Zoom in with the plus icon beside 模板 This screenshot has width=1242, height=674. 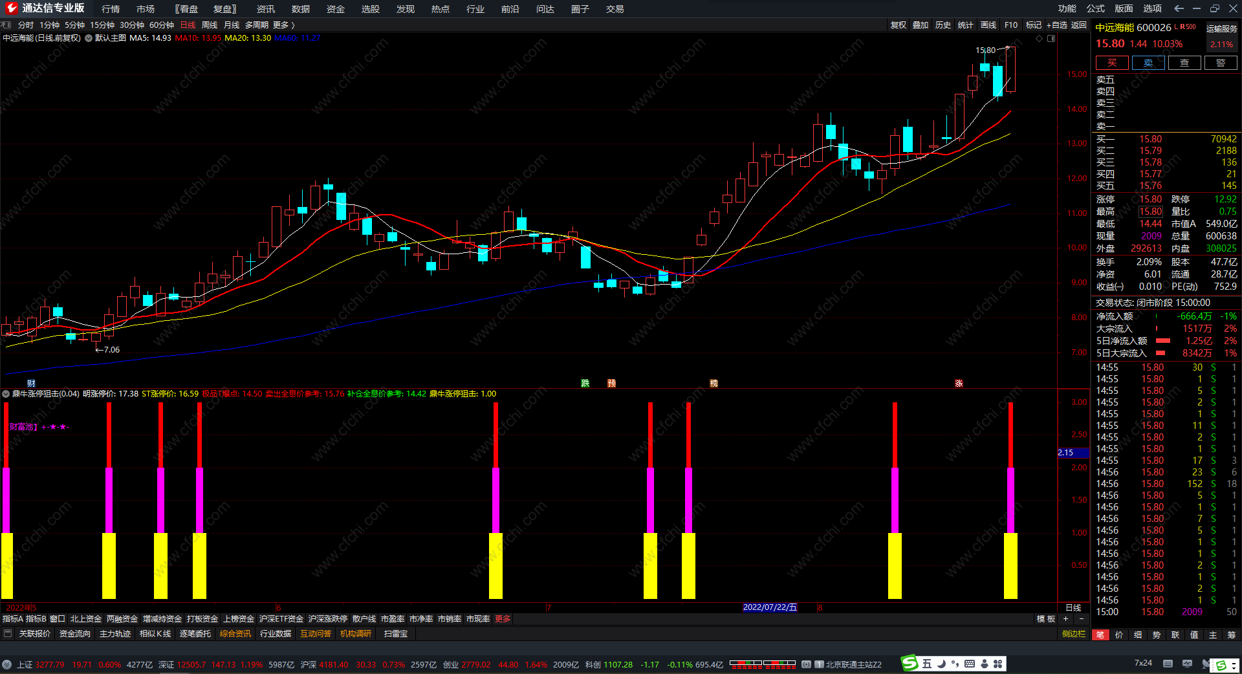point(1066,619)
